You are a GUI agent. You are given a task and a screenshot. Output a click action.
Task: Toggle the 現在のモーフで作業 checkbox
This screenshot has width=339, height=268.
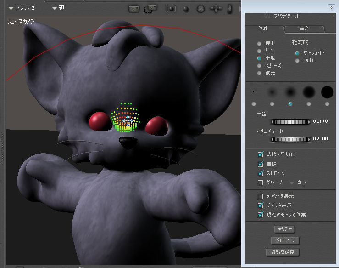260,215
